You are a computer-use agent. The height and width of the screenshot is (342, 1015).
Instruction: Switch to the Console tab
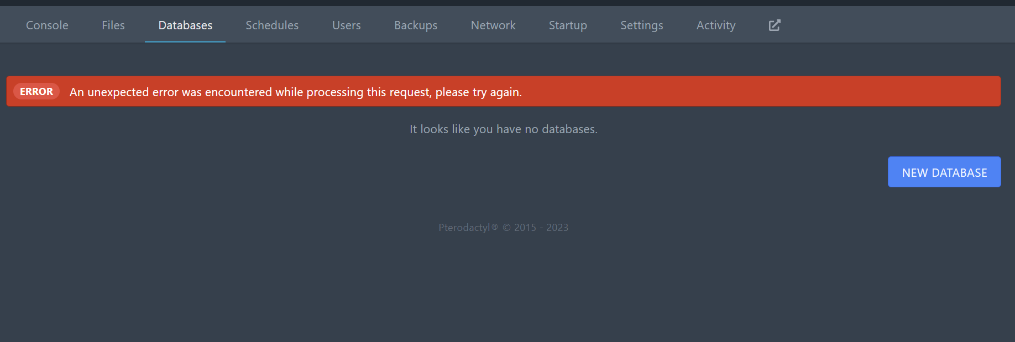(46, 25)
